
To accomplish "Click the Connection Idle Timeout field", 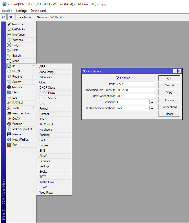I will (135, 90).
